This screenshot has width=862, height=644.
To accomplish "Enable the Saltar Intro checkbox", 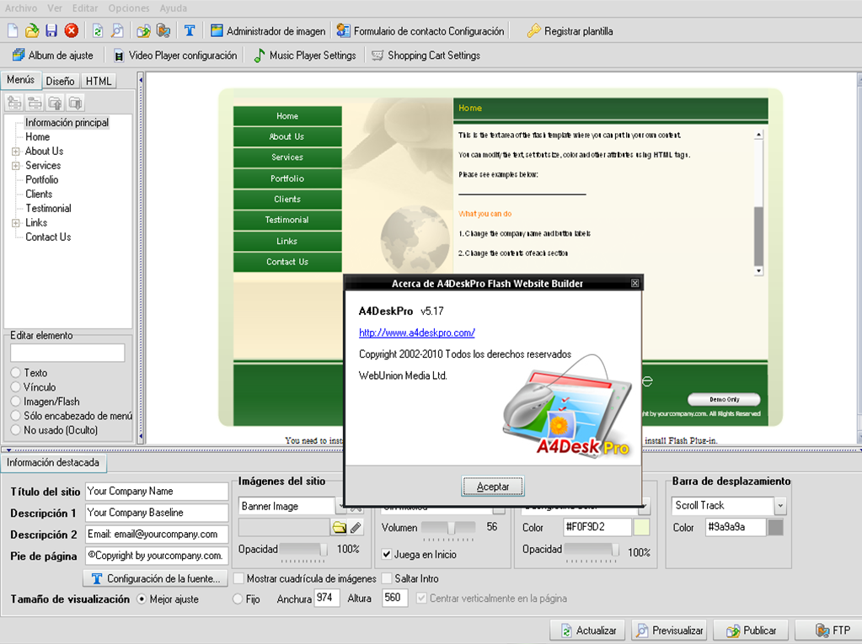I will [387, 578].
